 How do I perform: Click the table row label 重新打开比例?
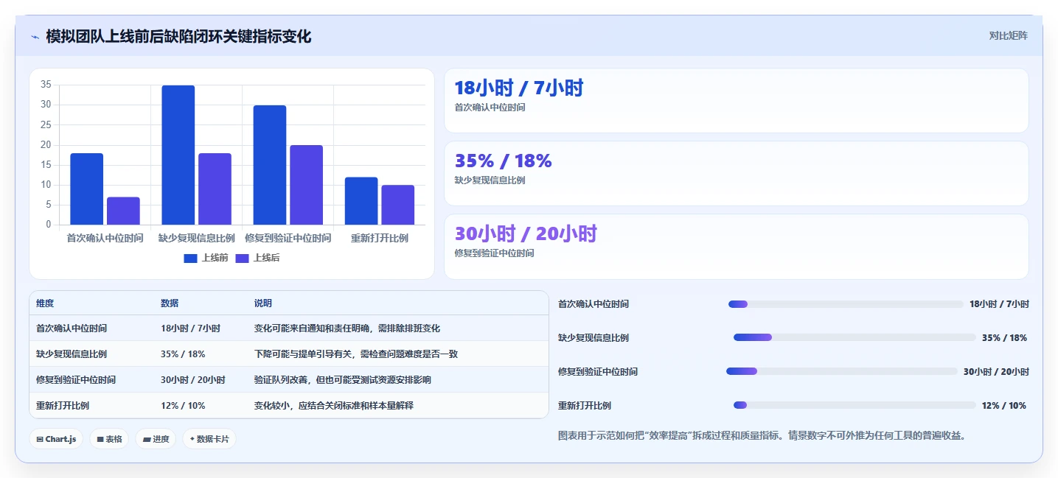[63, 406]
